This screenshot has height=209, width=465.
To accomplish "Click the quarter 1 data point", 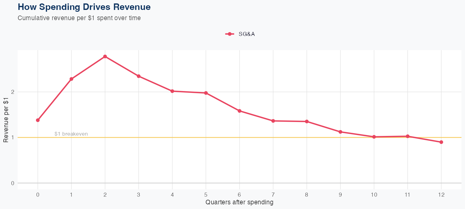I will [x=71, y=79].
